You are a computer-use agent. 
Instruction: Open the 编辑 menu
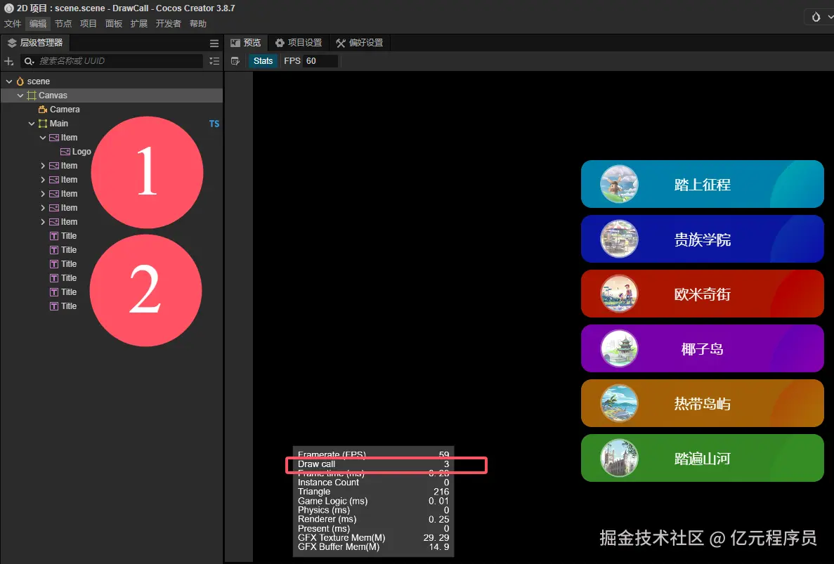tap(38, 23)
